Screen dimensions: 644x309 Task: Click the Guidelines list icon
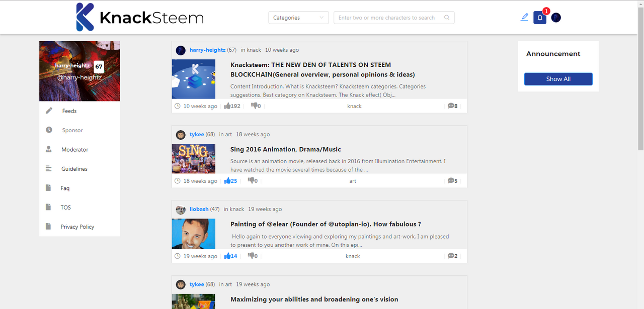pos(49,168)
